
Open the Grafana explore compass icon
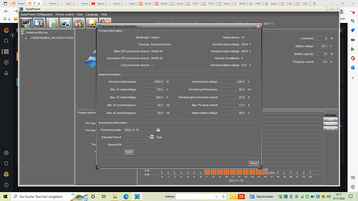6,62
